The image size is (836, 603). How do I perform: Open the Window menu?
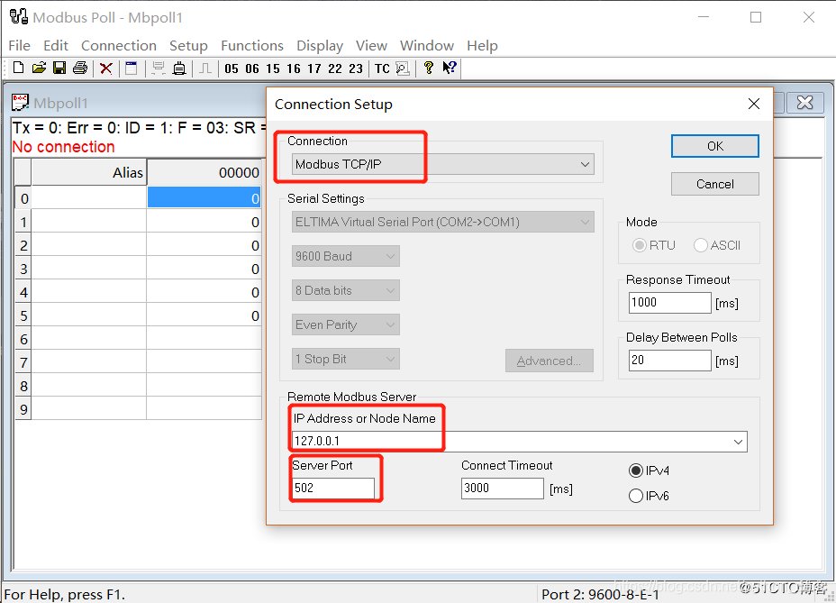[426, 46]
